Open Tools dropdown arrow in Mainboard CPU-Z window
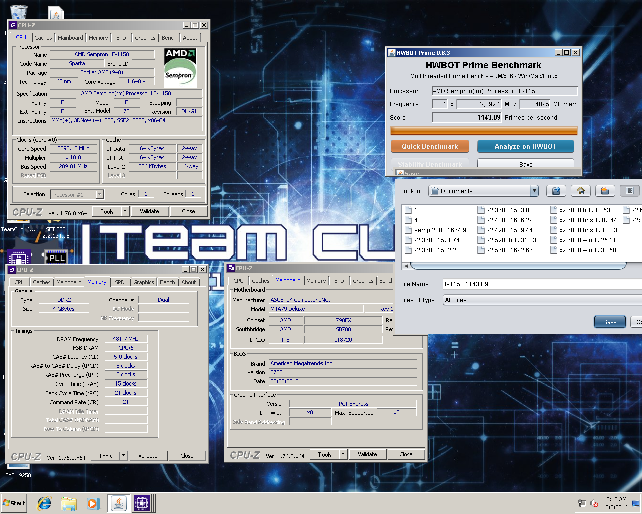This screenshot has height=514, width=642. click(343, 454)
